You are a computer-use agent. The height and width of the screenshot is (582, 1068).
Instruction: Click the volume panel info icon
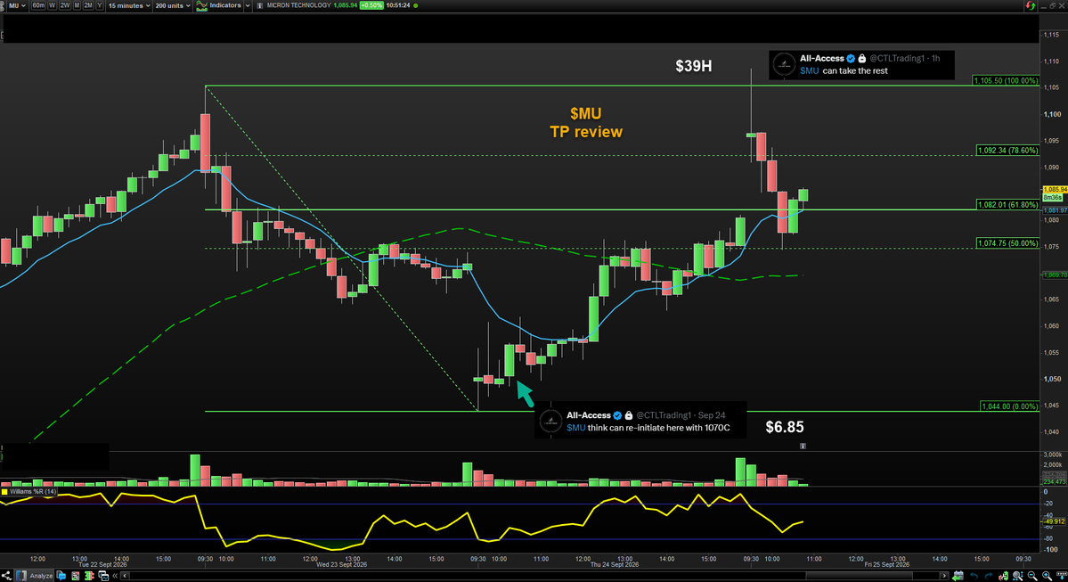coord(803,446)
